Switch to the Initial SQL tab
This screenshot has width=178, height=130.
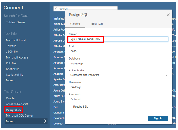[x=97, y=24]
